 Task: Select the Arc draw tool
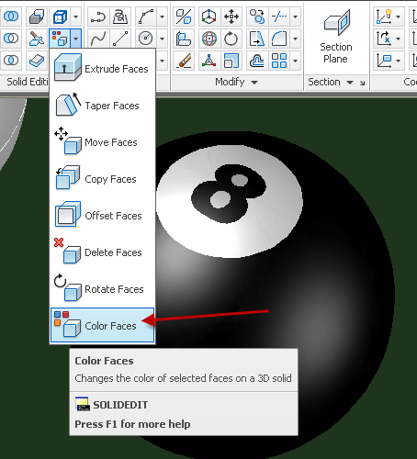(x=146, y=16)
